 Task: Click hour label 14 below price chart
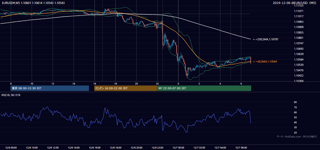(74, 83)
